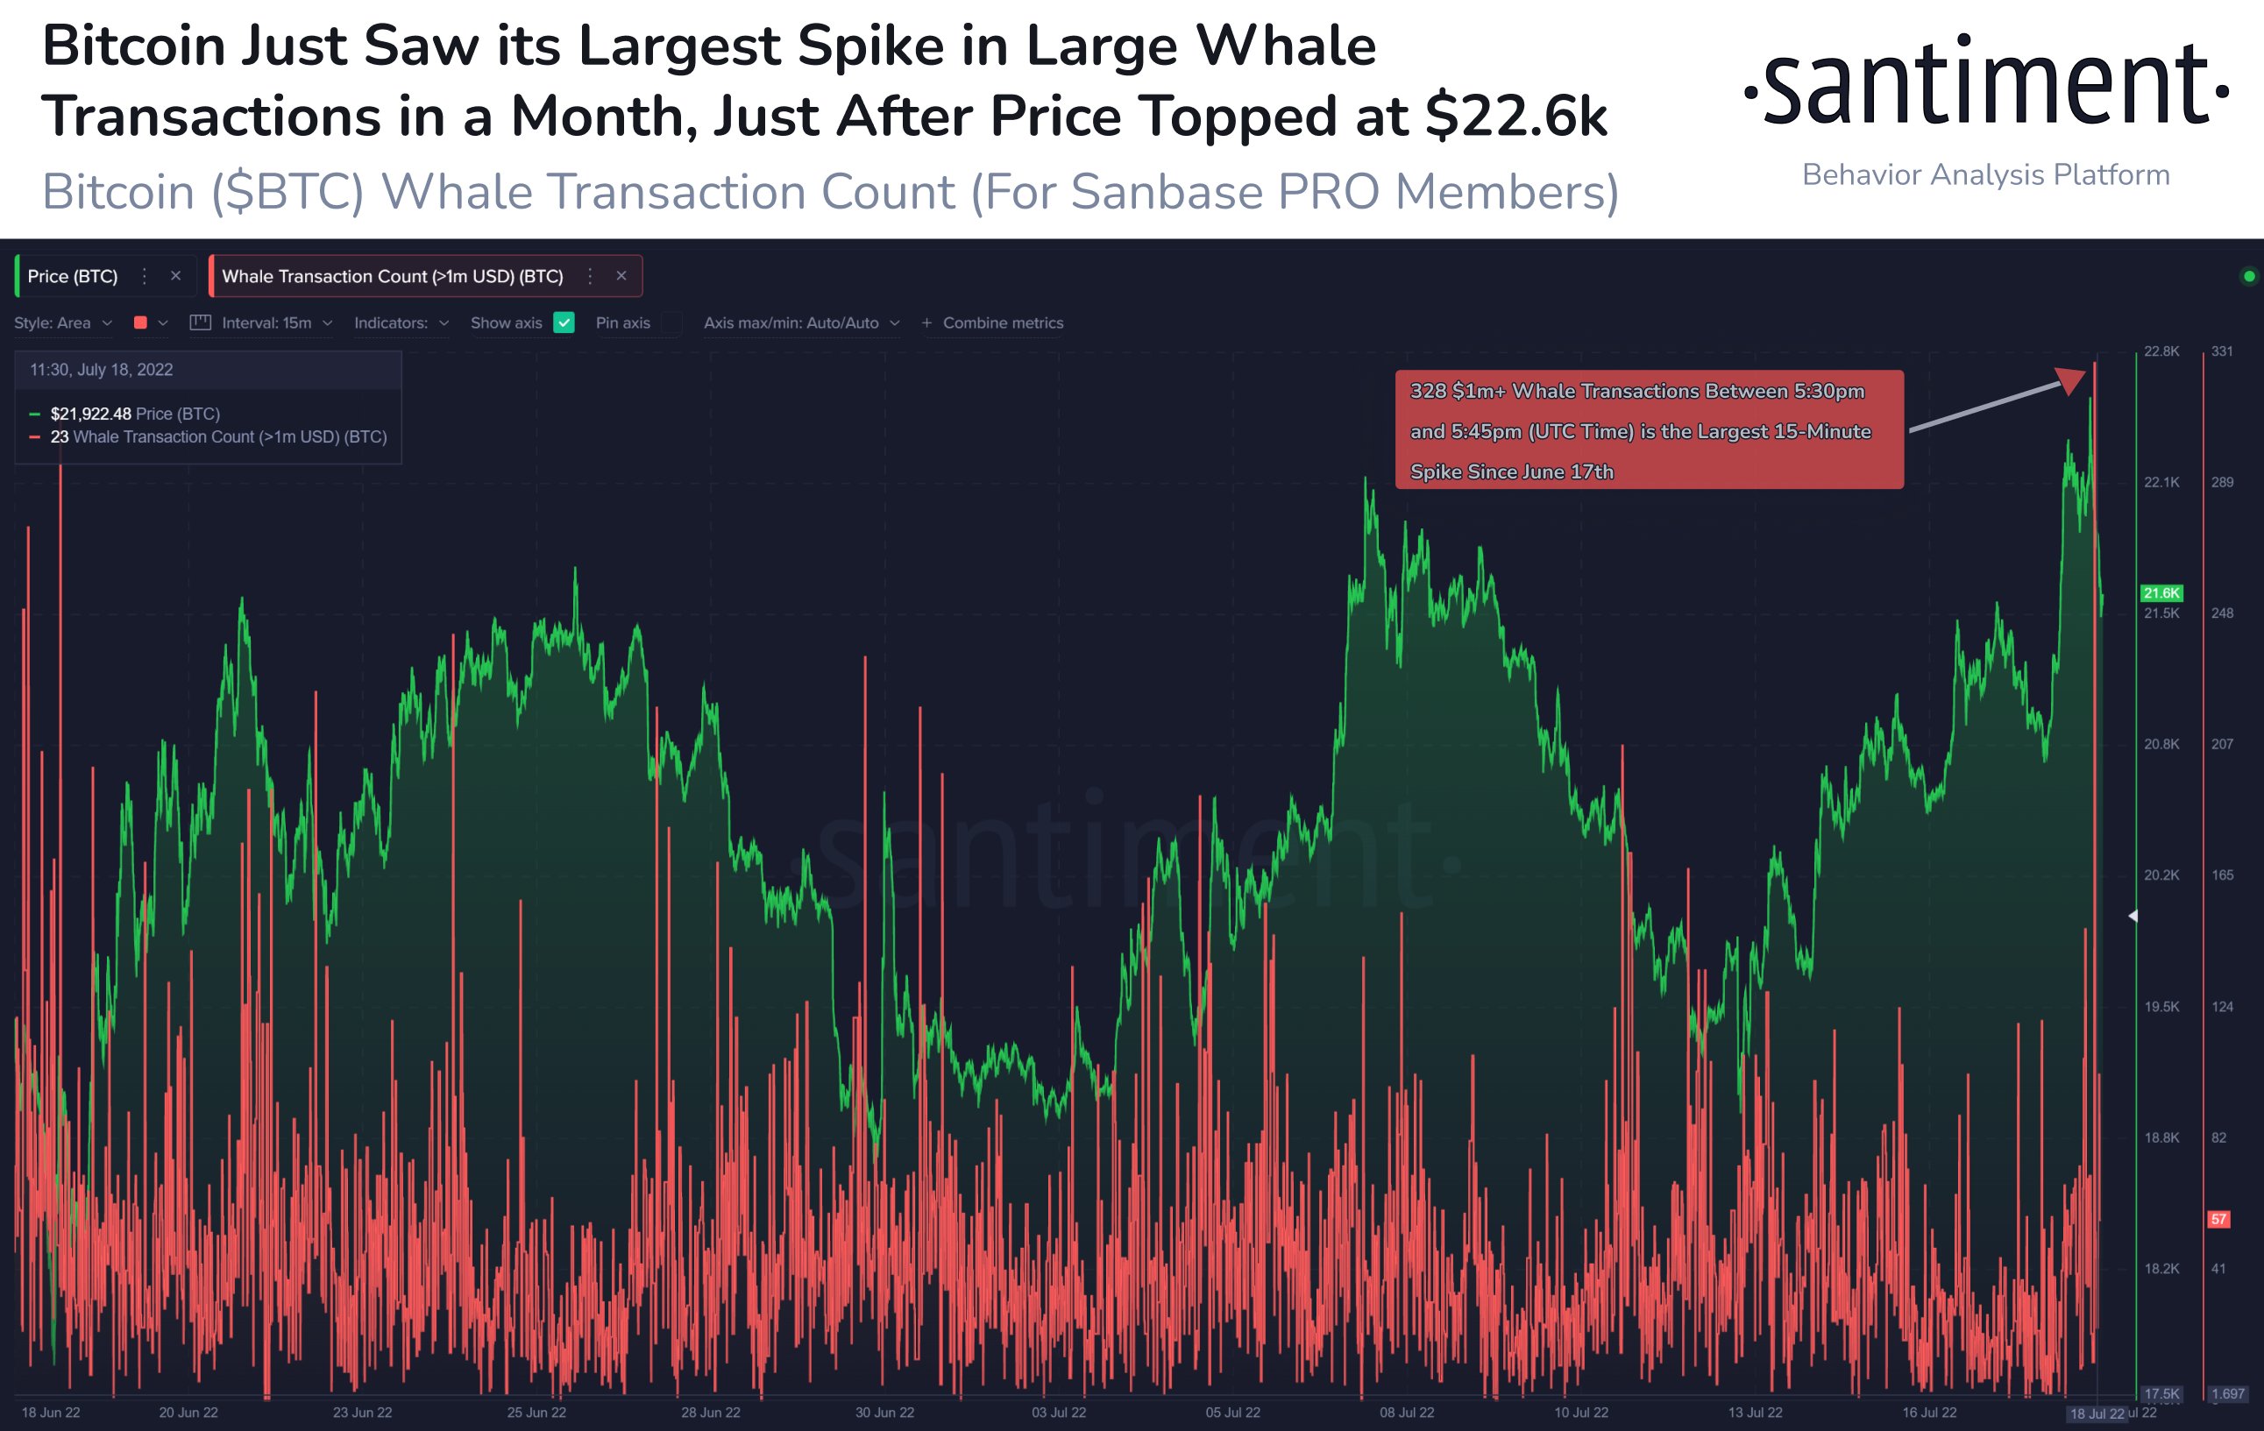Image resolution: width=2264 pixels, height=1431 pixels.
Task: Expand the Indicators dropdown
Action: (x=401, y=322)
